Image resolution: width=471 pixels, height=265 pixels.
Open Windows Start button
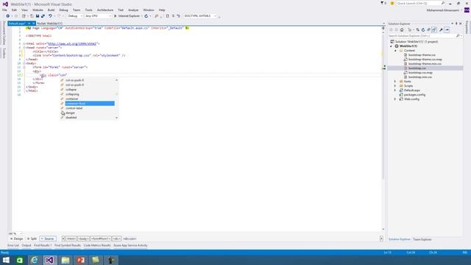click(x=6, y=260)
